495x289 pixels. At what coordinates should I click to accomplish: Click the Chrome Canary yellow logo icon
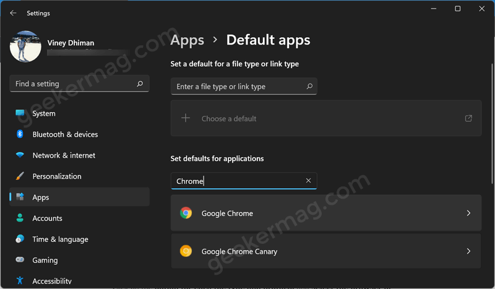coord(186,251)
